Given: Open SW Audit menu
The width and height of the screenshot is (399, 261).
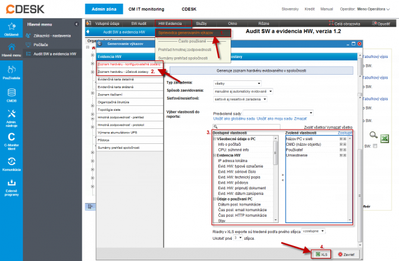Looking at the screenshot, I should click(x=138, y=24).
